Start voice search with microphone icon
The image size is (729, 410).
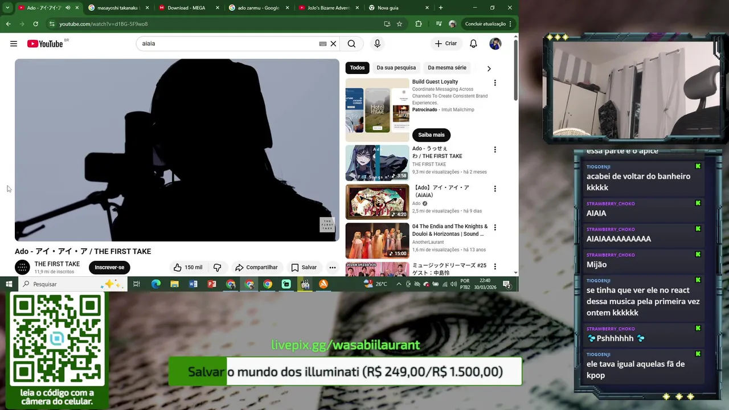coord(377,44)
